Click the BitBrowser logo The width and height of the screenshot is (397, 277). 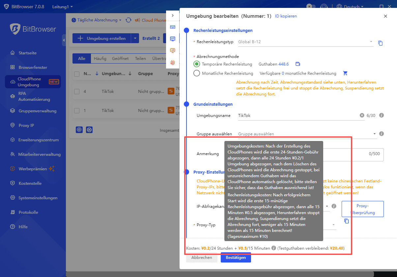click(x=33, y=29)
